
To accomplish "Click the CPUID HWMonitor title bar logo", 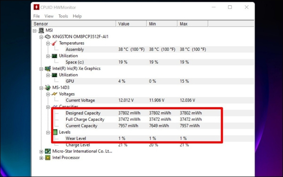I will tap(36, 7).
